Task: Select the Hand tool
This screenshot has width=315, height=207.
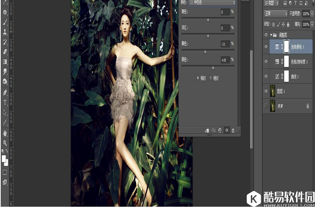Action: coord(5,133)
